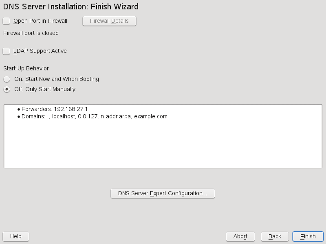Image resolution: width=326 pixels, height=244 pixels.
Task: Click the example.com domain entry
Action: 151,116
